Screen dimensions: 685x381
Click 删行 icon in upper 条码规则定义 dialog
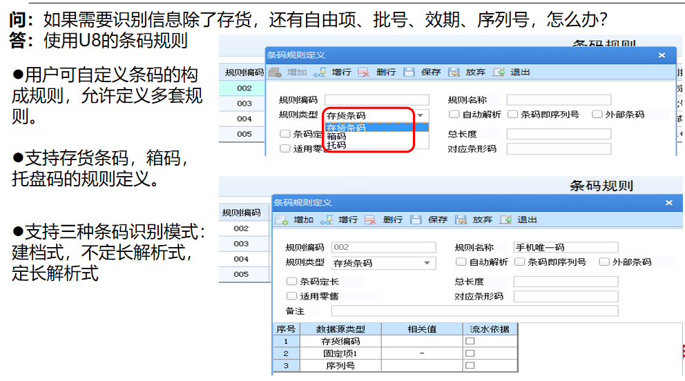click(x=363, y=72)
